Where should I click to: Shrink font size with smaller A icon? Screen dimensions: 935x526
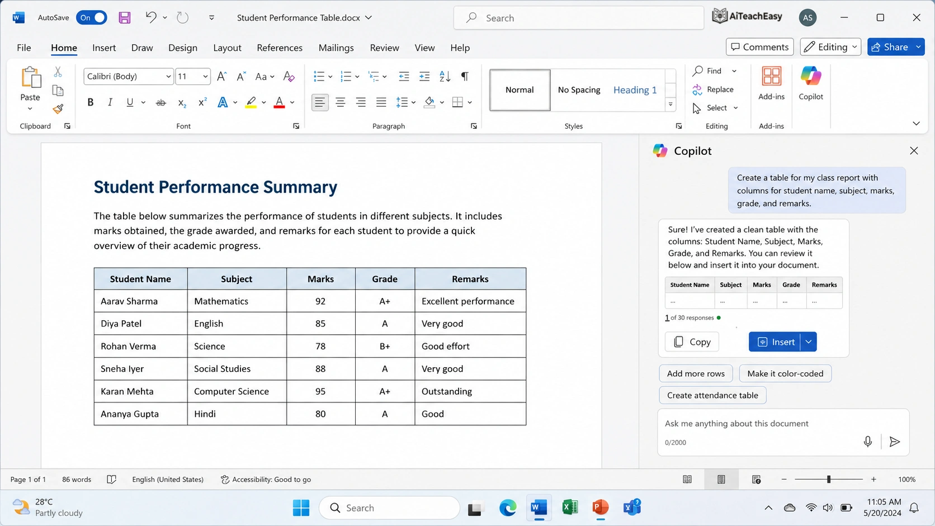pos(241,77)
